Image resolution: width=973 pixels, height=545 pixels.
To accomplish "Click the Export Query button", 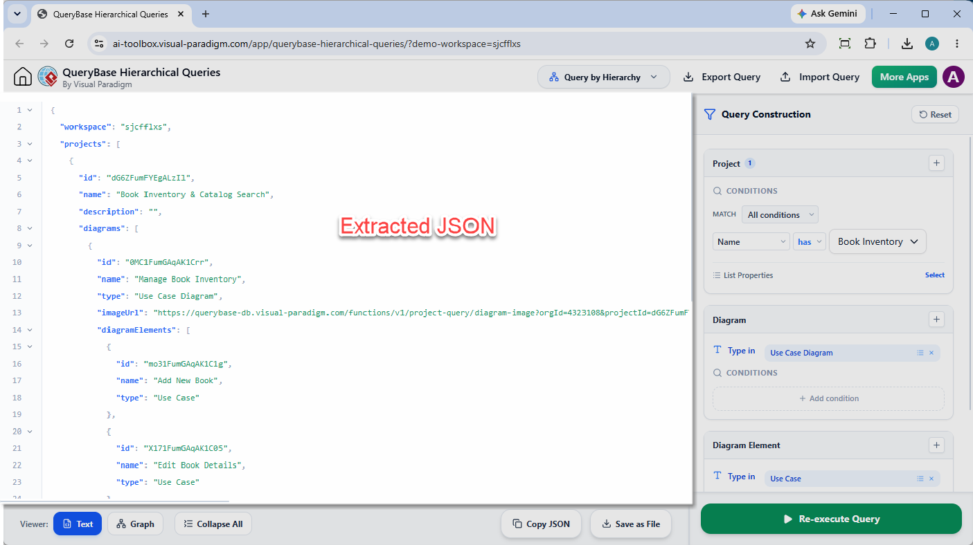I will (722, 77).
